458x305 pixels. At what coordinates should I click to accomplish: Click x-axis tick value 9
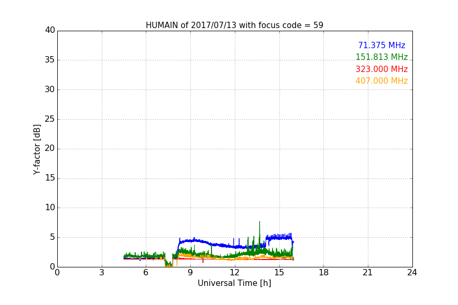pos(190,273)
